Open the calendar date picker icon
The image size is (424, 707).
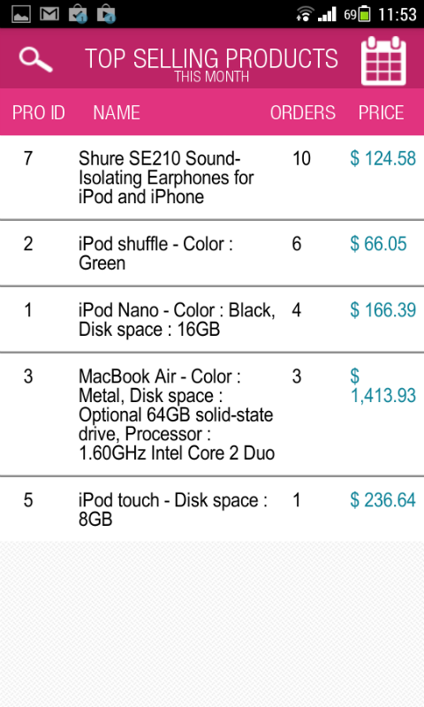[x=383, y=61]
